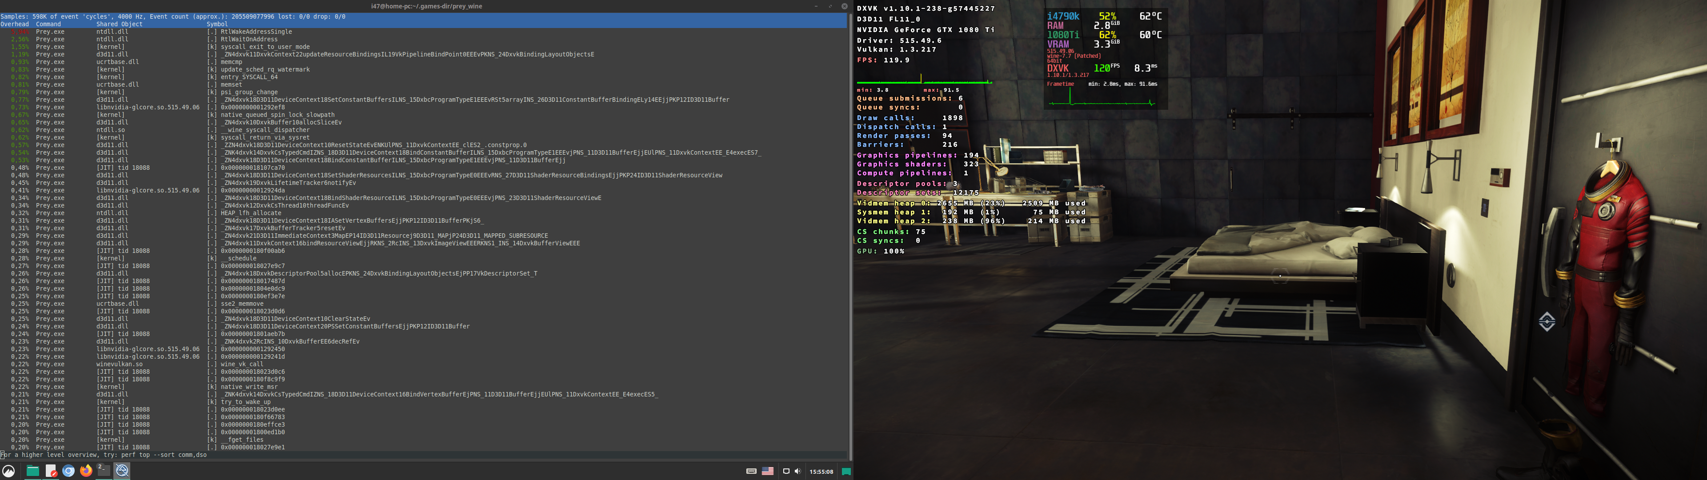Click the display tray icon
Viewport: 1707px width, 480px height.
click(786, 472)
